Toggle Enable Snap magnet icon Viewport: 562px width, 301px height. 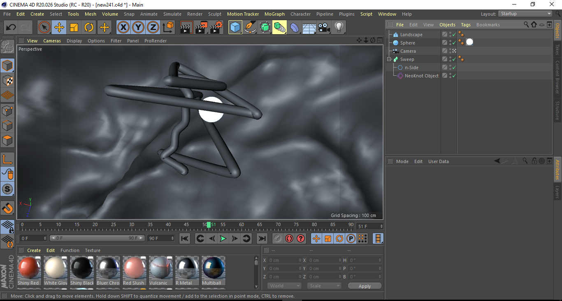[x=7, y=208]
